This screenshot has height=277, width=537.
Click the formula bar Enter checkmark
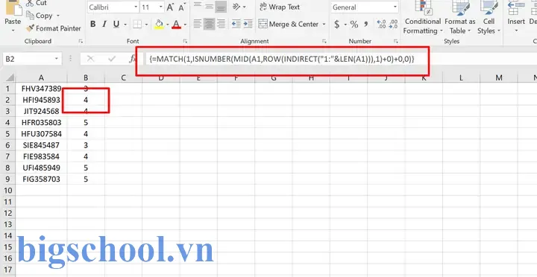tap(112, 59)
